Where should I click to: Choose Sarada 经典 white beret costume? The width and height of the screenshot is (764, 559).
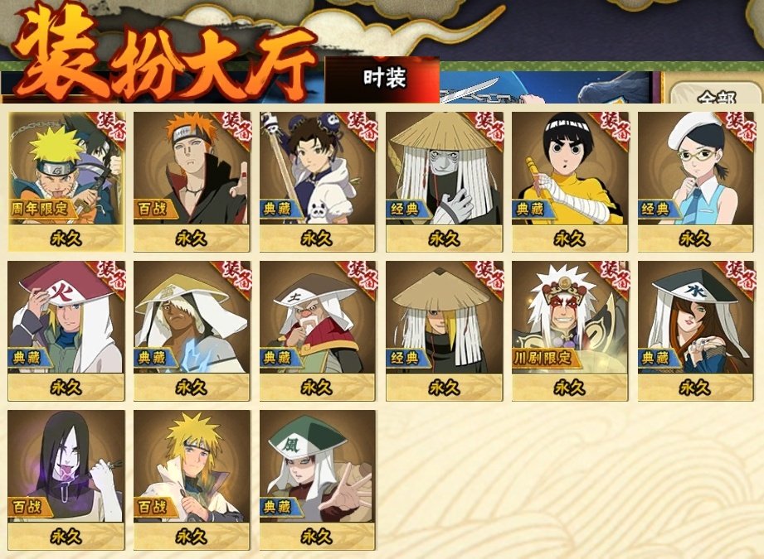point(696,182)
